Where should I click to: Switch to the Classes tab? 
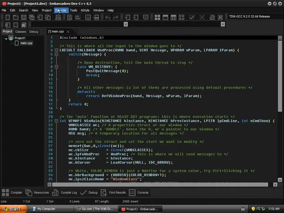click(x=21, y=32)
